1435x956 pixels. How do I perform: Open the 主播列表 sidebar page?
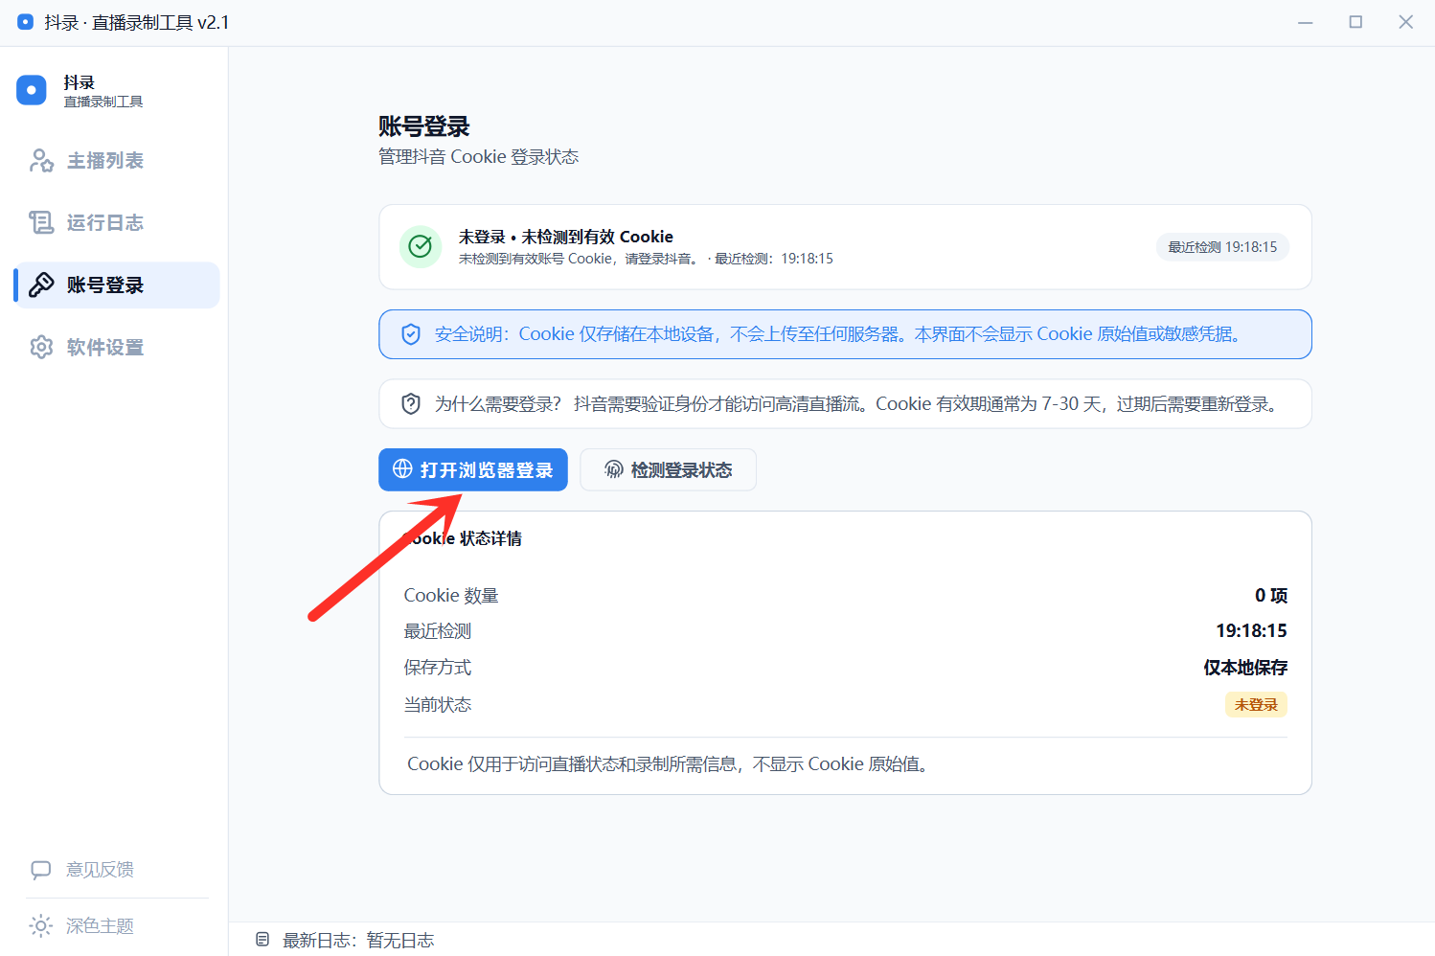pyautogui.click(x=117, y=161)
